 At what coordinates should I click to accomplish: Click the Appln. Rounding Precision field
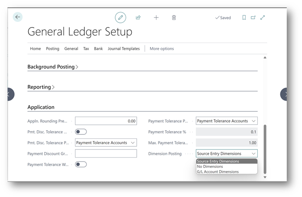coord(106,121)
